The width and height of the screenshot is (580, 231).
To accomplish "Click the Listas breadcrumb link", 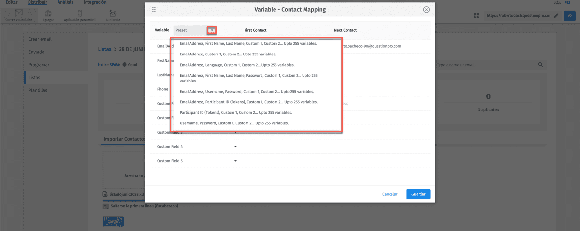I will [x=104, y=49].
